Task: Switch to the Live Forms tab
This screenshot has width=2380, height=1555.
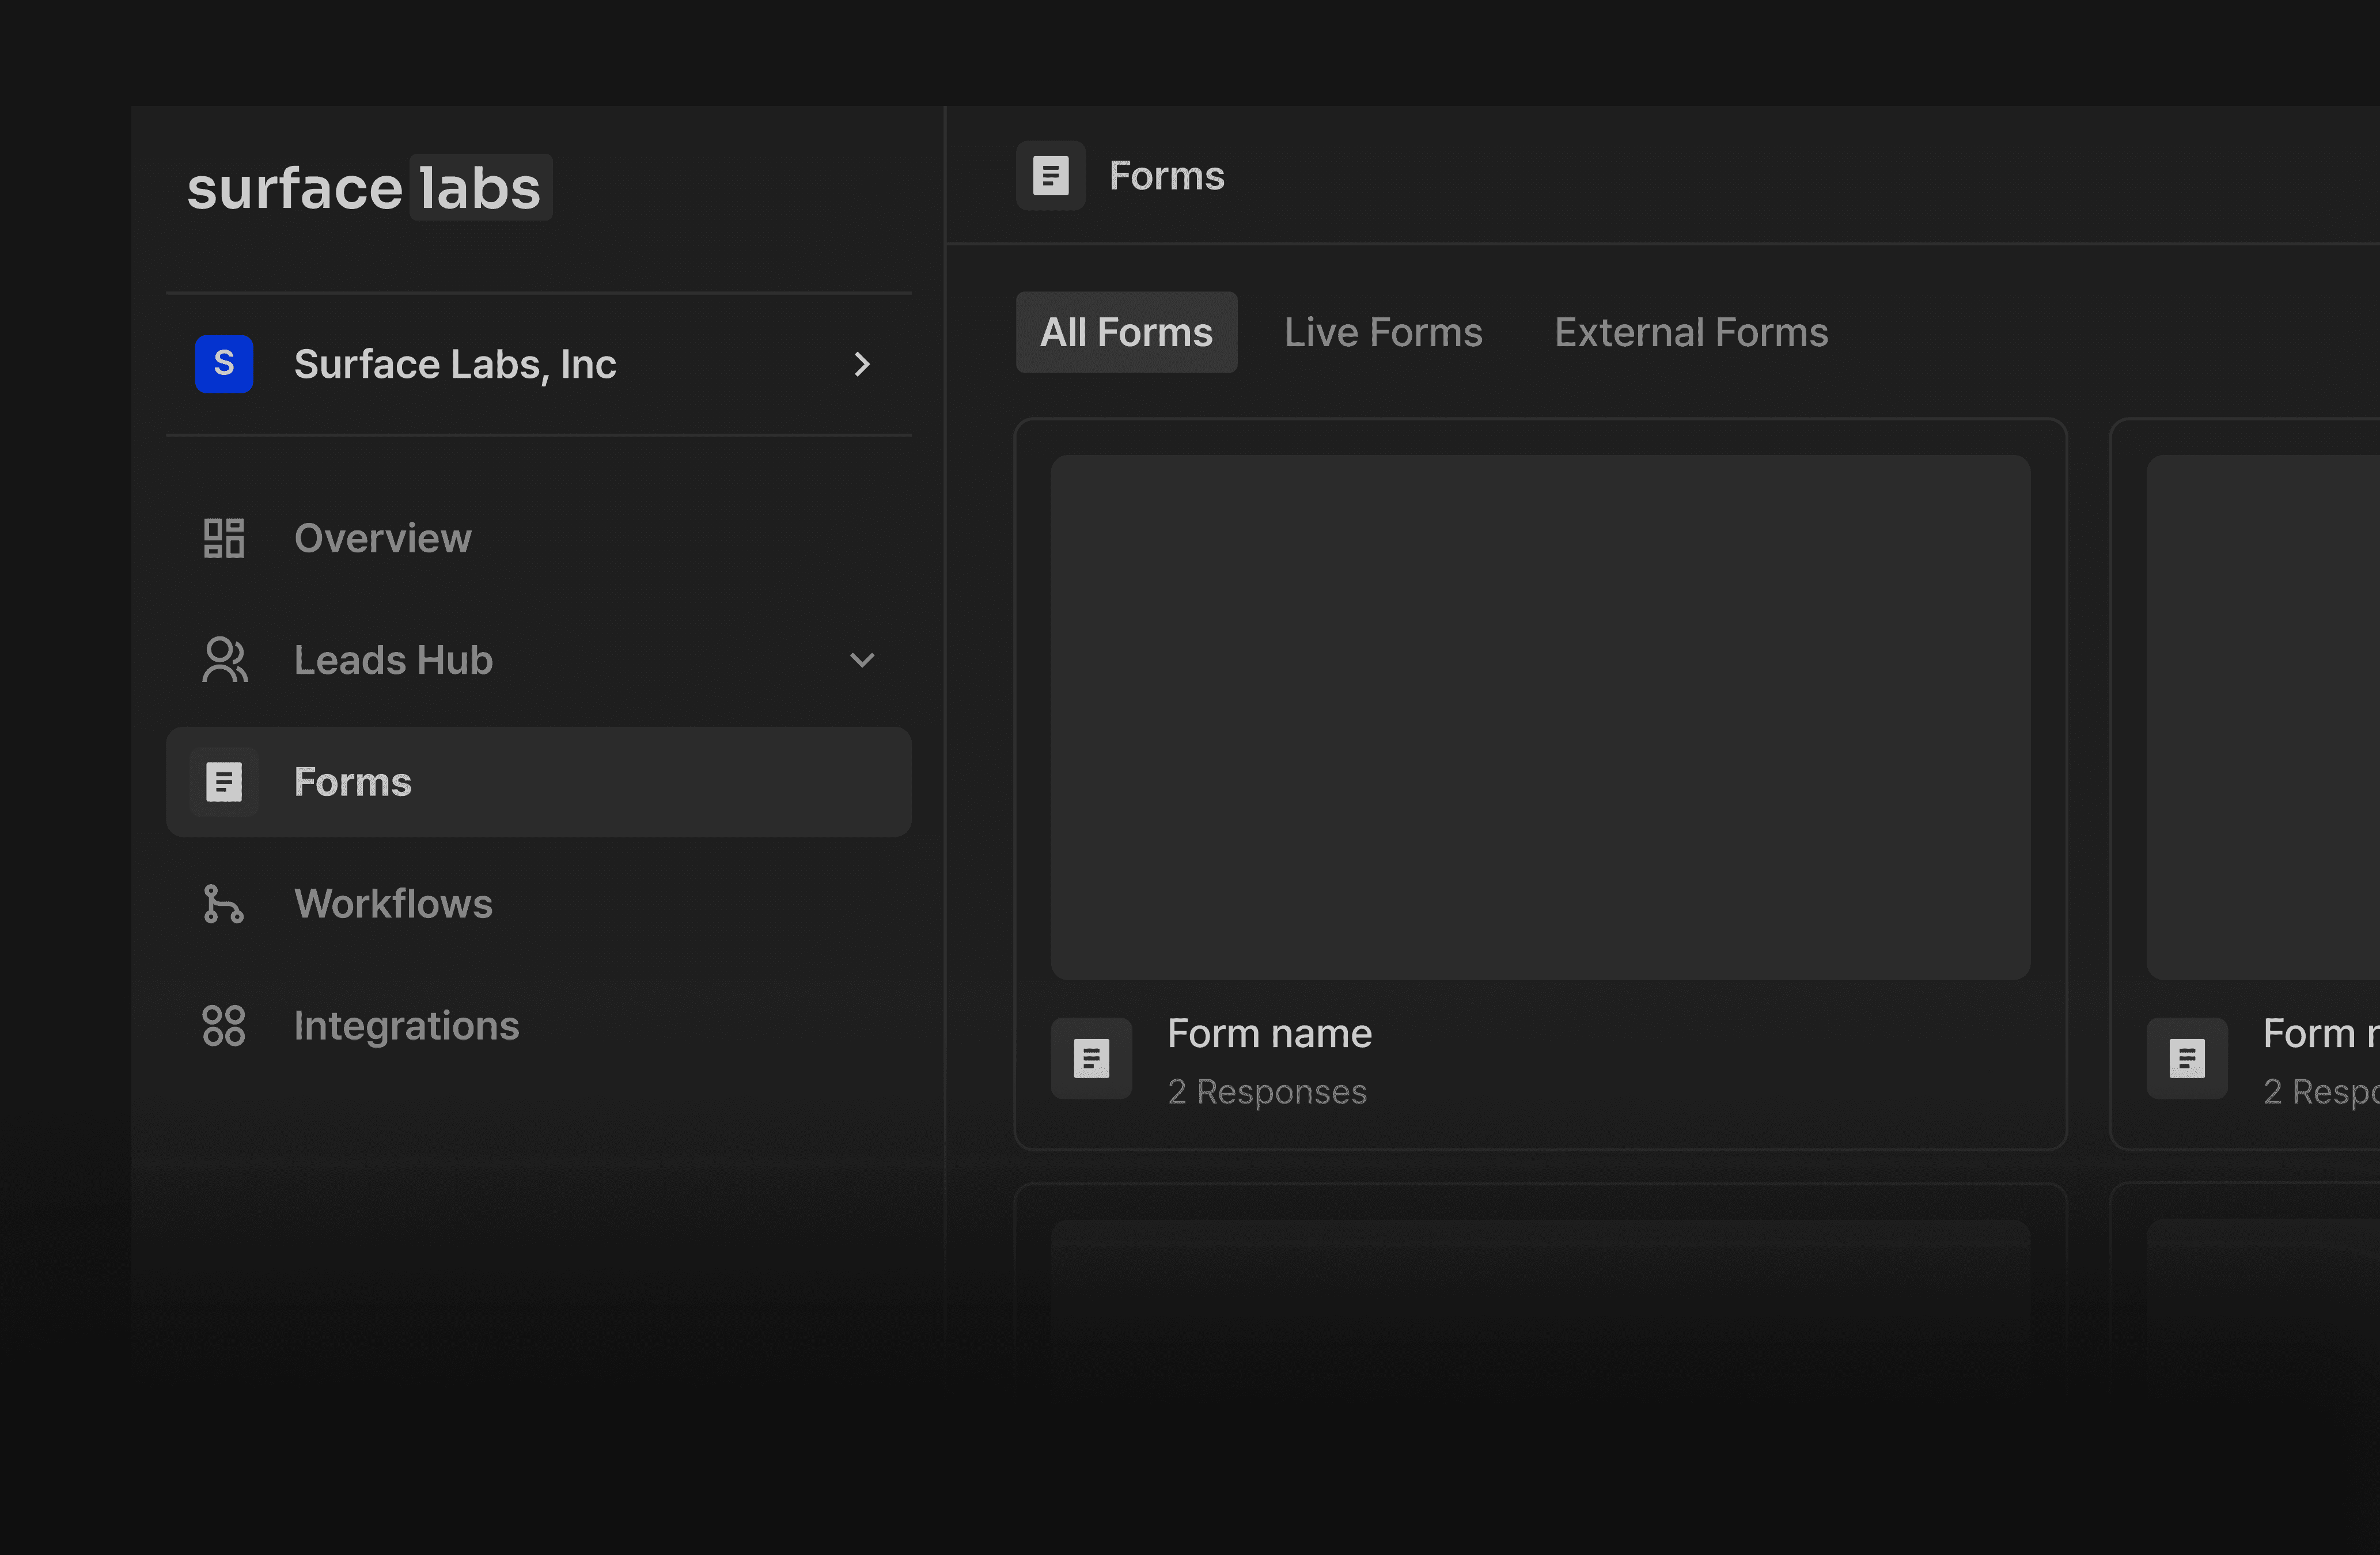Action: 1384,333
